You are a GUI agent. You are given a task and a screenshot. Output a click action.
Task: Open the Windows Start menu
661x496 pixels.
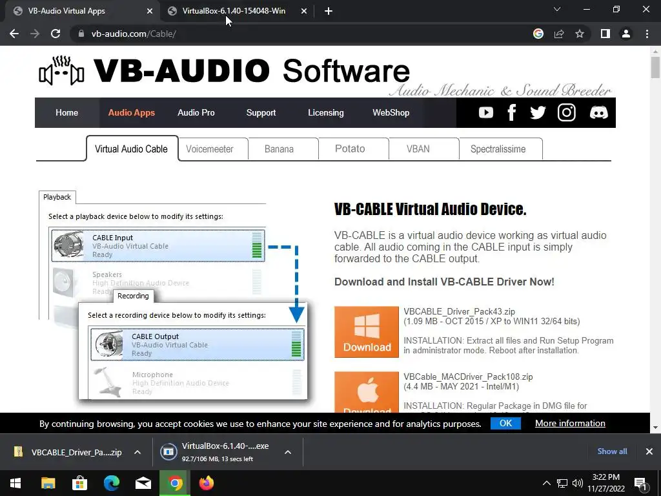(15, 483)
